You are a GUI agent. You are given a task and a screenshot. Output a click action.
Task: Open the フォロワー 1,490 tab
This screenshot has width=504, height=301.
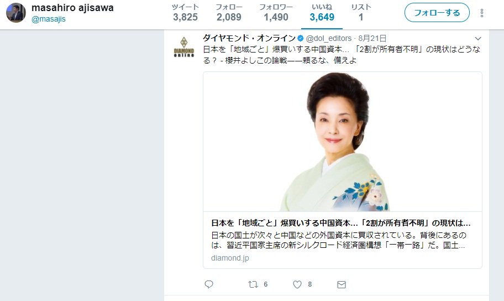point(276,13)
